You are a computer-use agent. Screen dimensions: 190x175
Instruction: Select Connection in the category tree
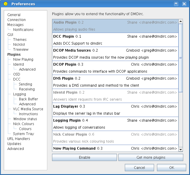[16, 20]
